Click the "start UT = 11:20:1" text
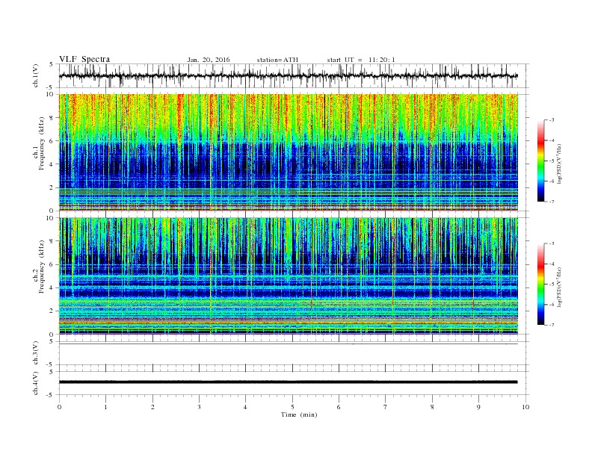Image resolution: width=592 pixels, height=457 pixels. 361,60
